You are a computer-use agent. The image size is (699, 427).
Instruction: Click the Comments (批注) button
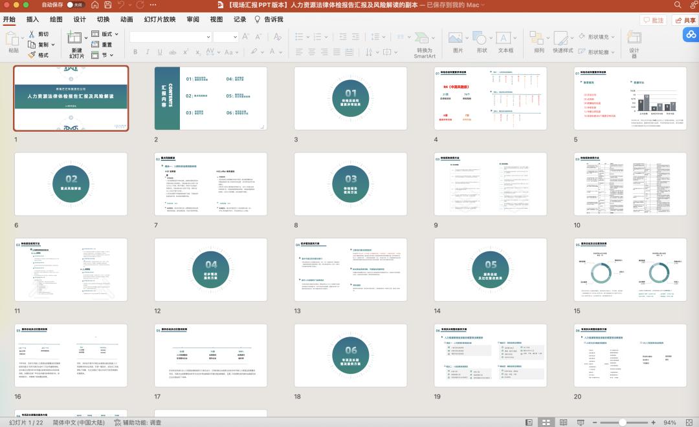point(654,20)
